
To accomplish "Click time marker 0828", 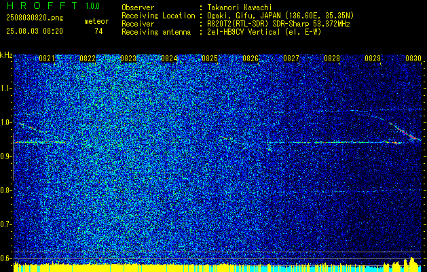I will [x=332, y=58].
